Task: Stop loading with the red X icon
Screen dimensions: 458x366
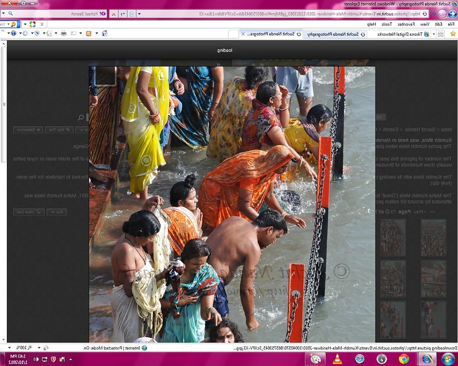Action: pos(114,14)
